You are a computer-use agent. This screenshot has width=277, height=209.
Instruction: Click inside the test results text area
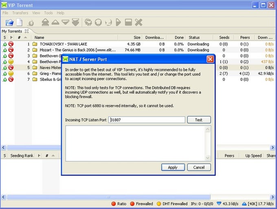click(135, 143)
